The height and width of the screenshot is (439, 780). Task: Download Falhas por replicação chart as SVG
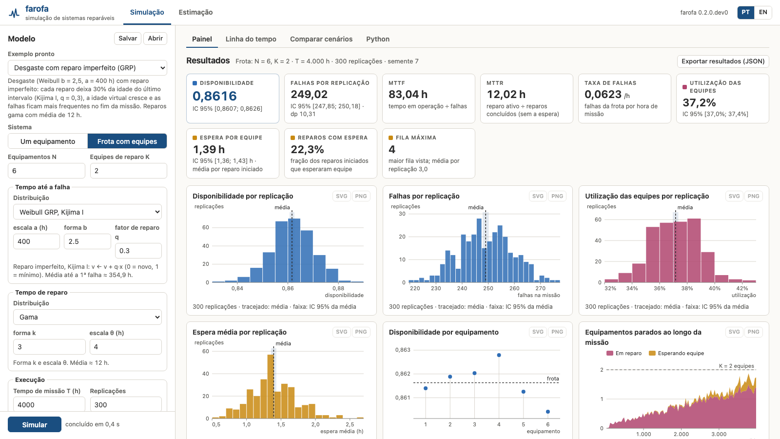[x=538, y=196]
